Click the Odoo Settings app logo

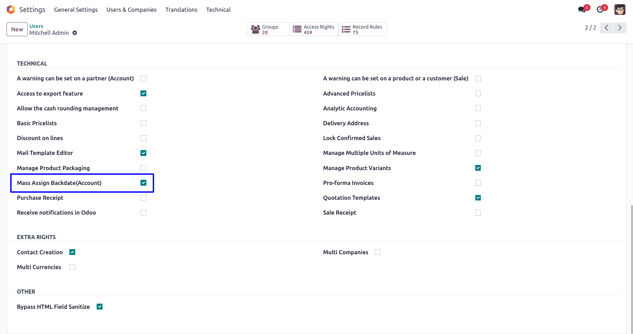pos(11,10)
